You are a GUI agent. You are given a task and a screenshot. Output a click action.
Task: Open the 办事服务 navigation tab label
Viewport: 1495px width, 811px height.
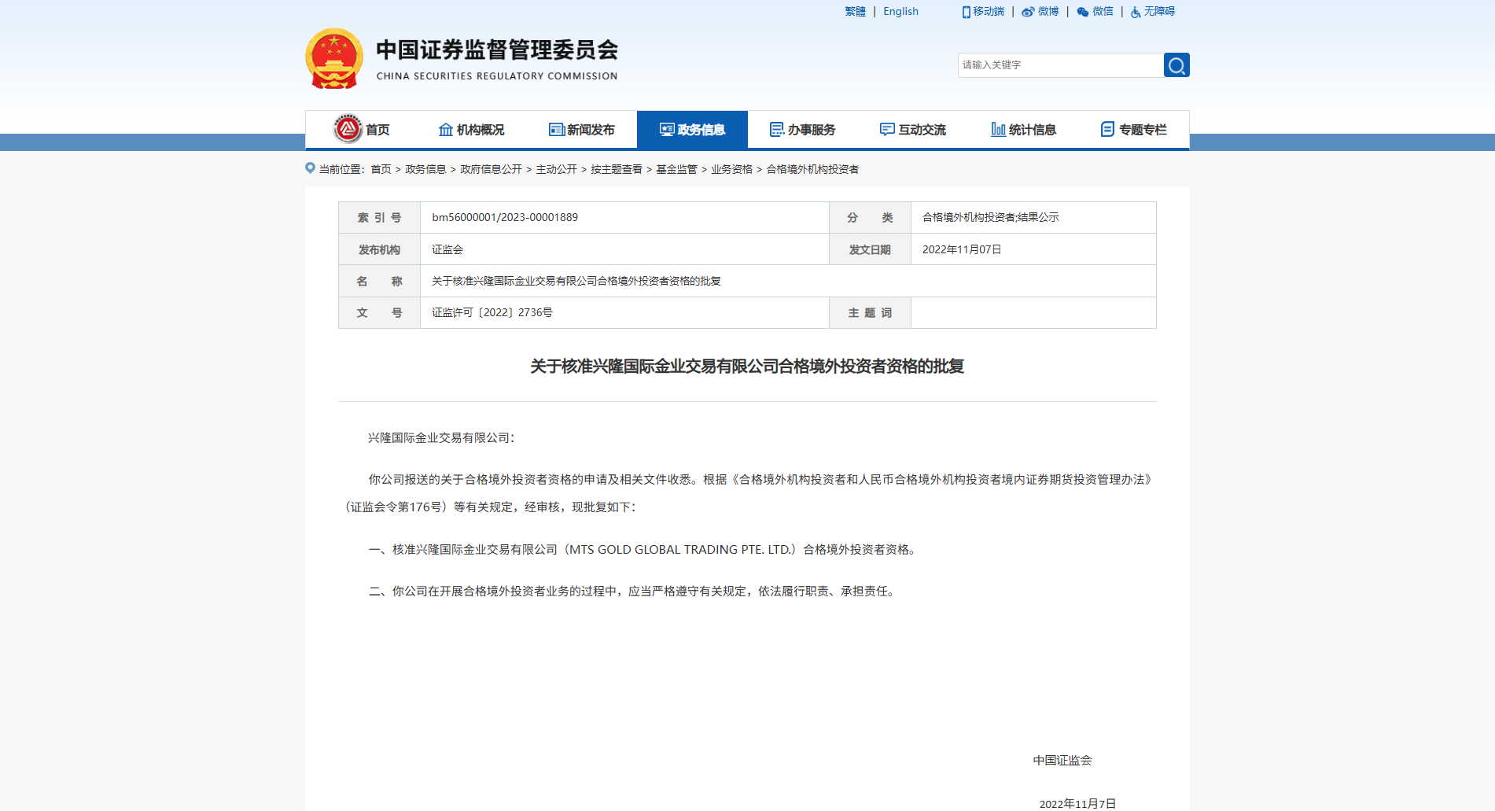tap(812, 130)
